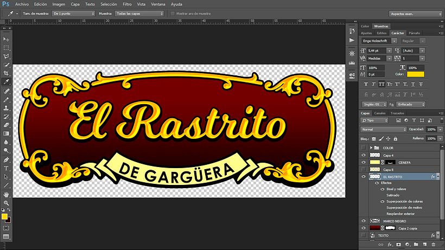Select the Horizontal Type tool
445x250 pixels.
(x=6, y=168)
